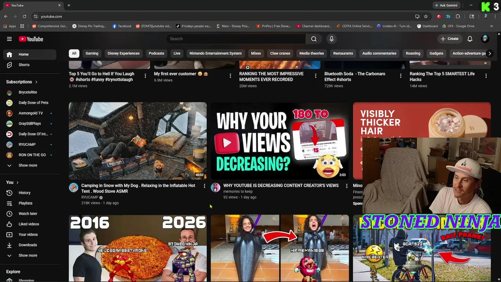Open the 2016 vs 2026 thumbnail

[x=138, y=248]
